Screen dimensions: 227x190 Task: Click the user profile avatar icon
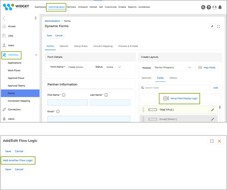[x=214, y=7]
